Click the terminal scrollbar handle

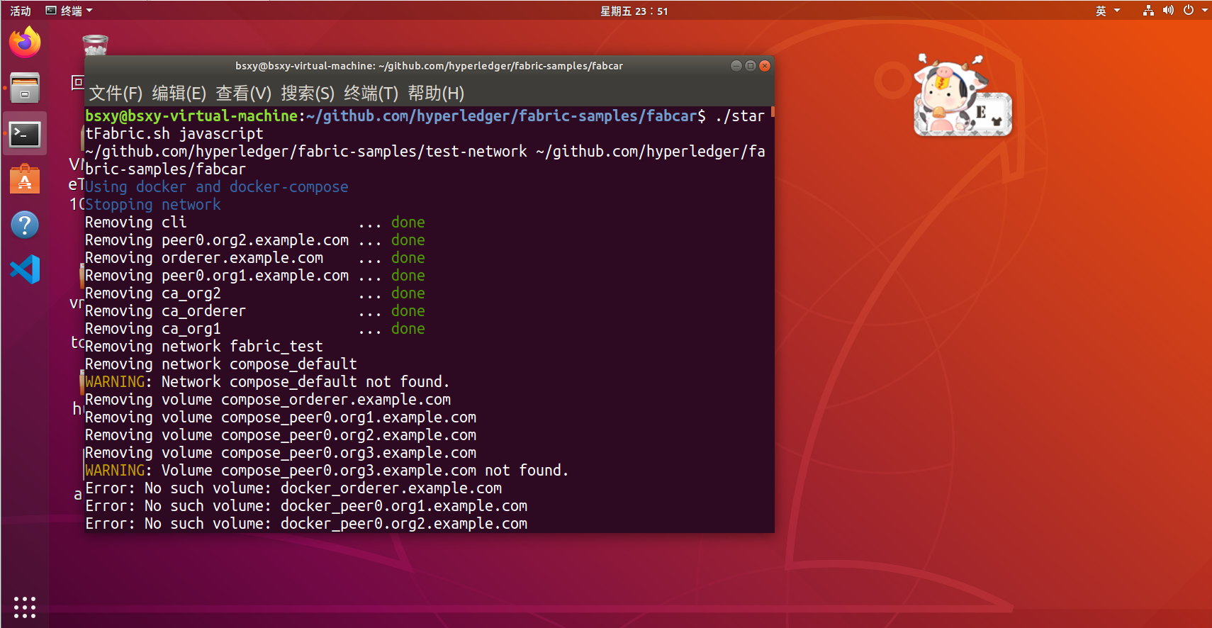pos(773,111)
